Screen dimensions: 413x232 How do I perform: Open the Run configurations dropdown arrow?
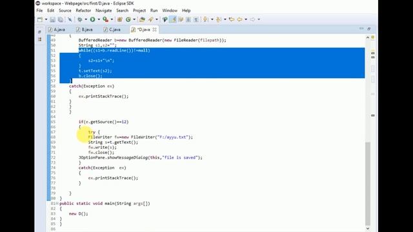pyautogui.click(x=99, y=19)
